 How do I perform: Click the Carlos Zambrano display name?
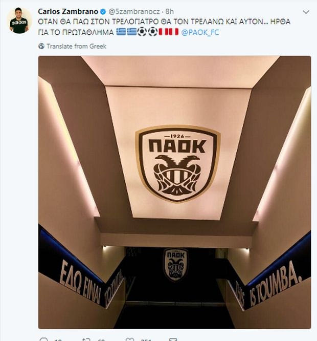[x=68, y=12]
